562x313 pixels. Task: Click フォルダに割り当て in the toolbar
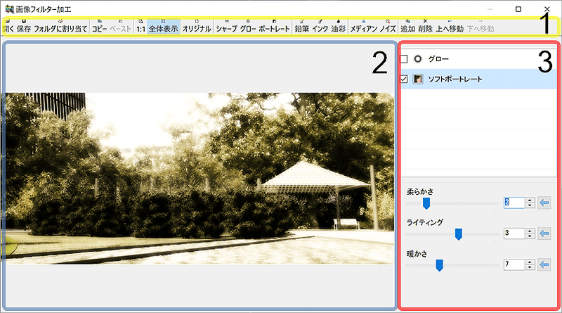click(x=60, y=27)
